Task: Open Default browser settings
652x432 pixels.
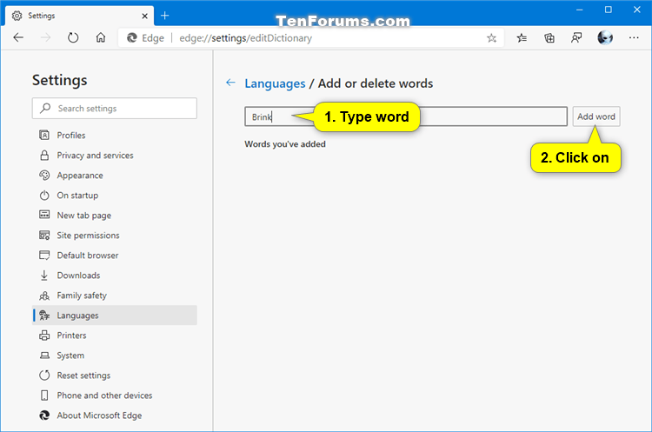Action: pyautogui.click(x=114, y=255)
